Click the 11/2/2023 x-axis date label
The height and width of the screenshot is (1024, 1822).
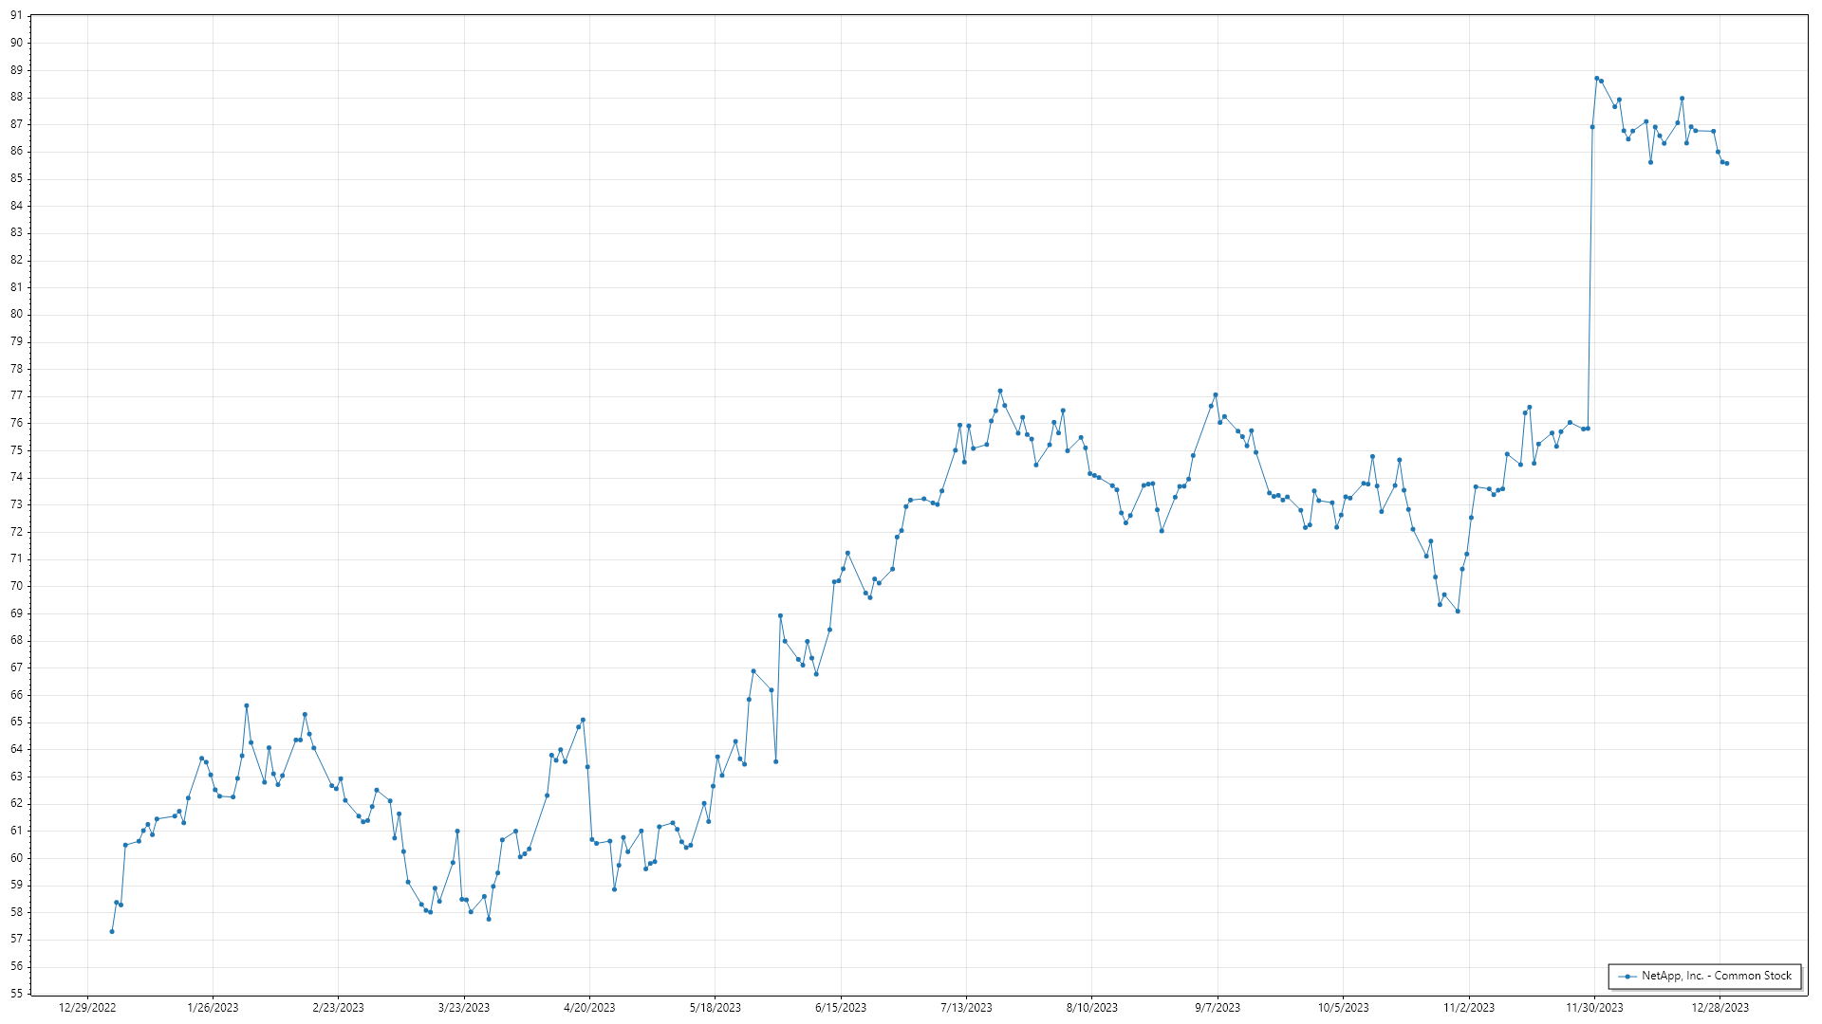(1469, 1008)
